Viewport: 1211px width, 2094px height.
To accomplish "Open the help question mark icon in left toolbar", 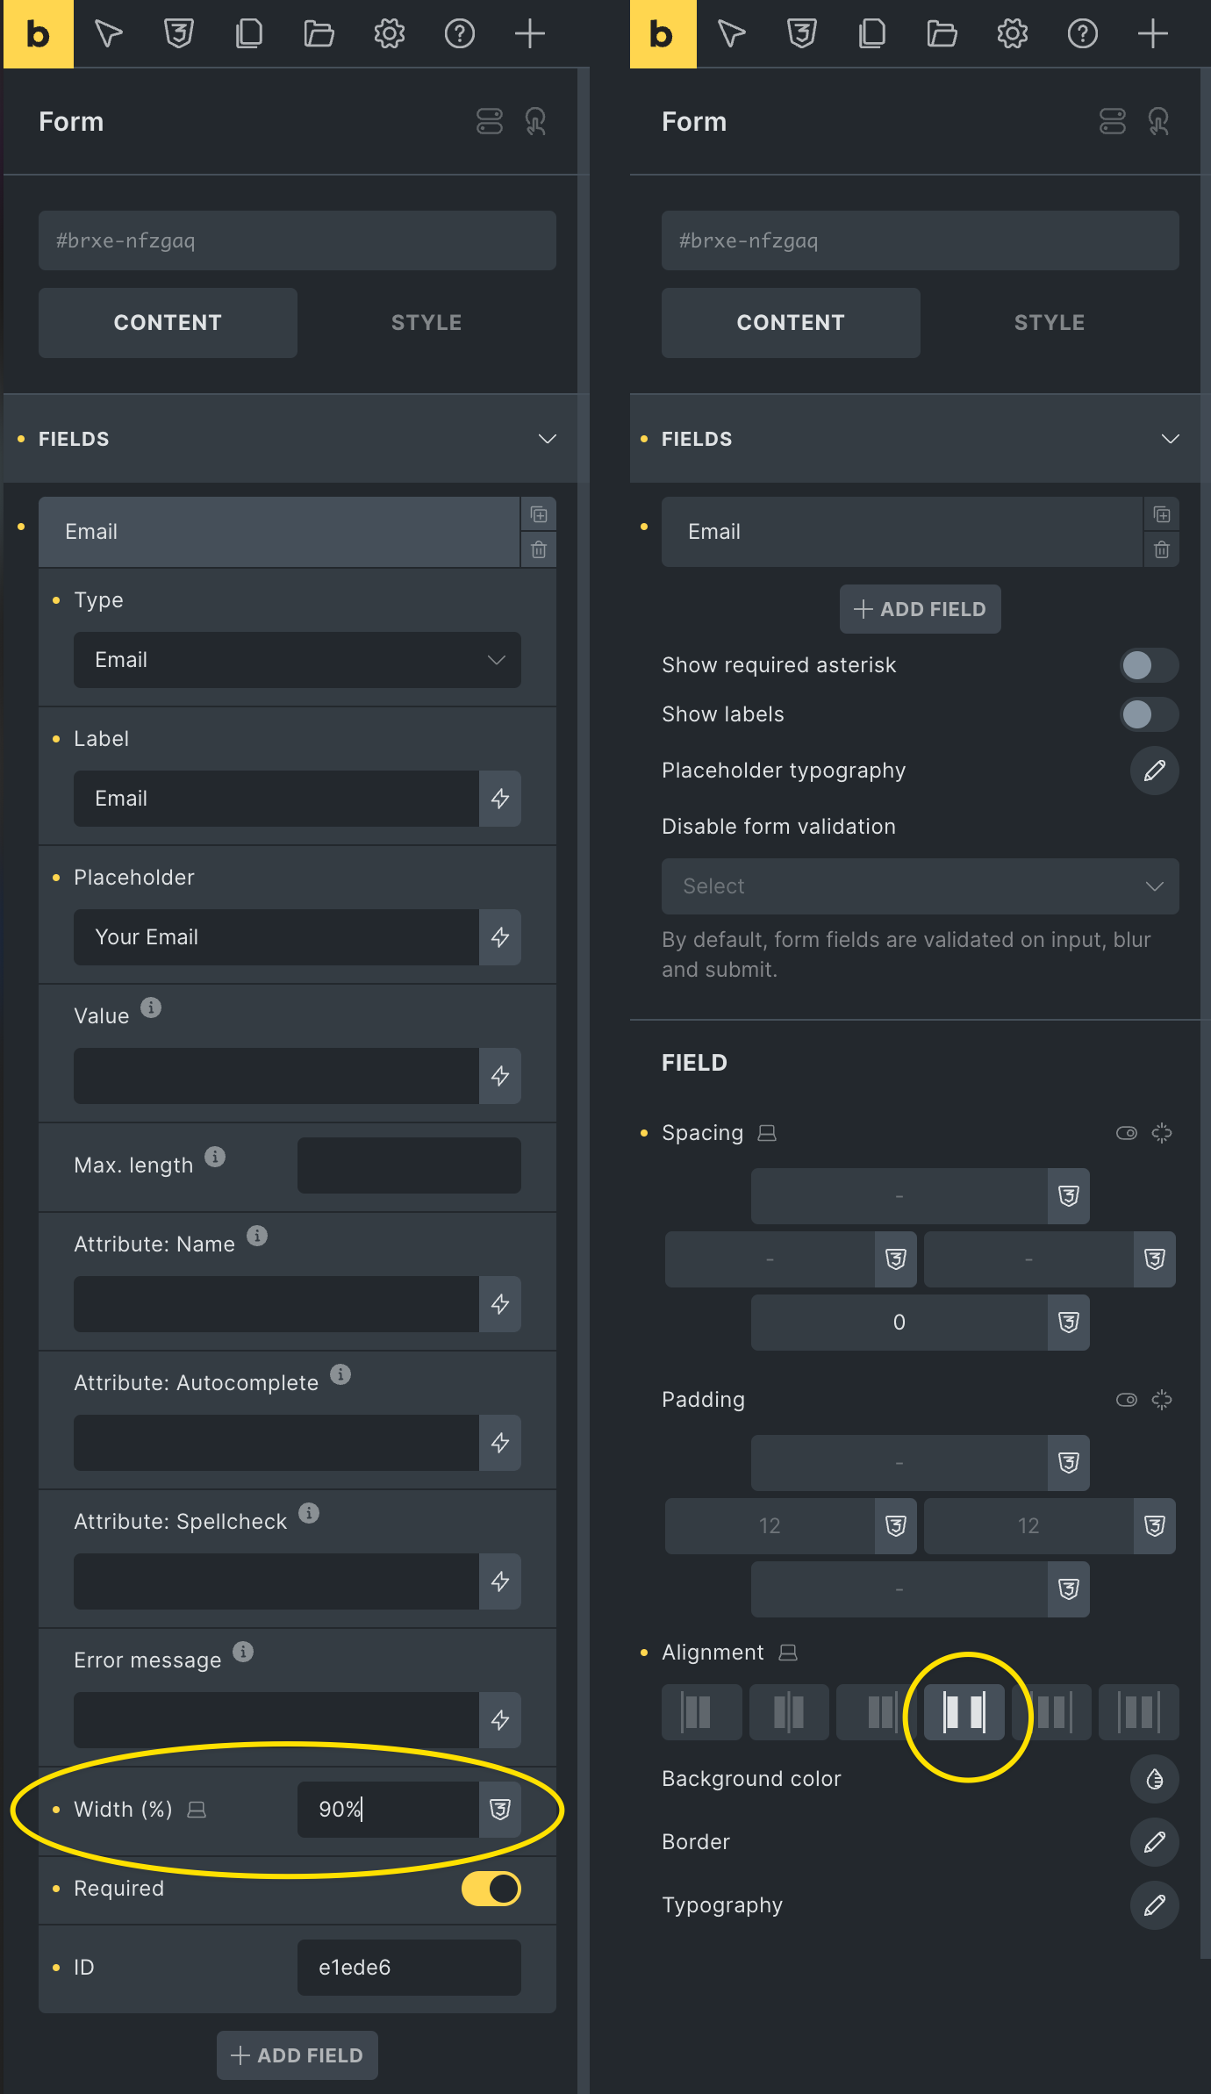I will point(460,34).
